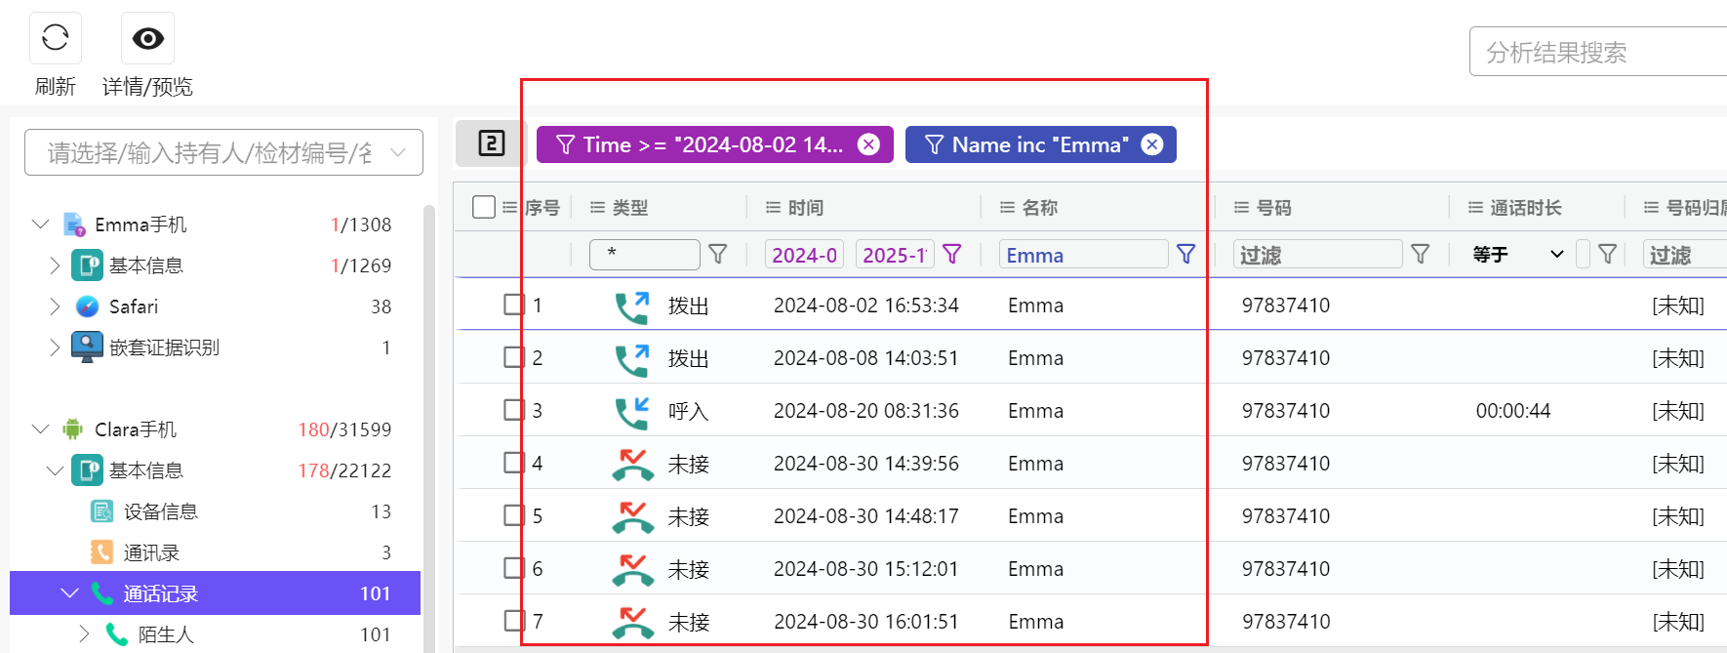Screen dimensions: 1727x653
Task: Click the filter funnel for number column
Action: coord(1420,254)
